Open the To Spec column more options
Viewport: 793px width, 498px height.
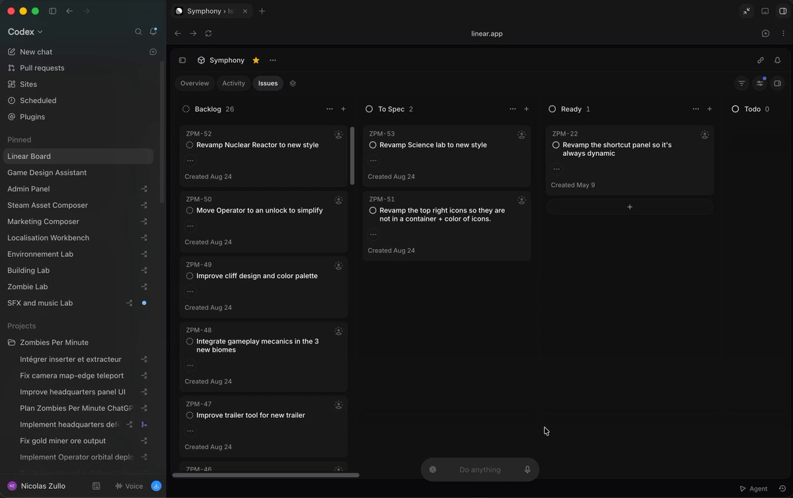[513, 109]
